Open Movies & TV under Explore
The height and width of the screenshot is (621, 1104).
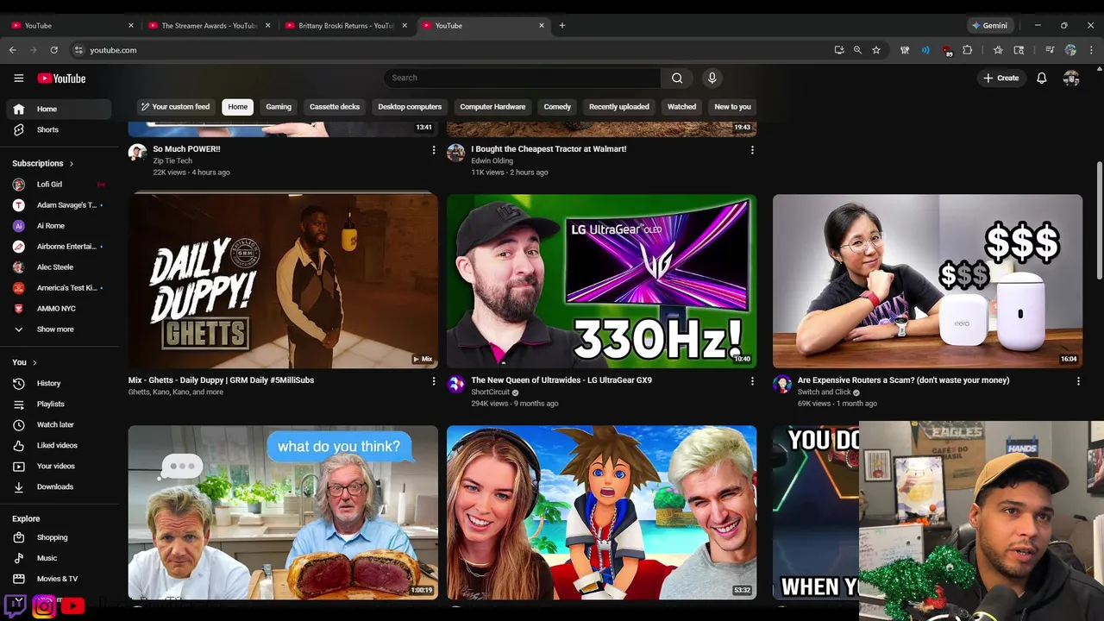point(56,579)
